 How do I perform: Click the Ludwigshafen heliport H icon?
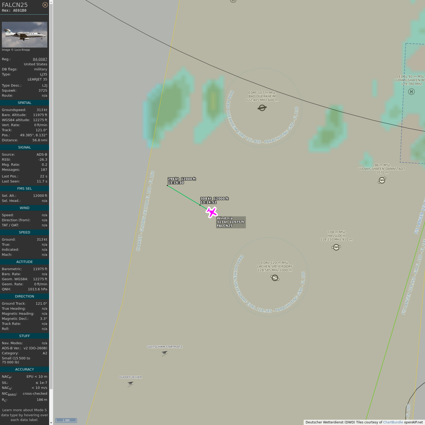coord(411,92)
